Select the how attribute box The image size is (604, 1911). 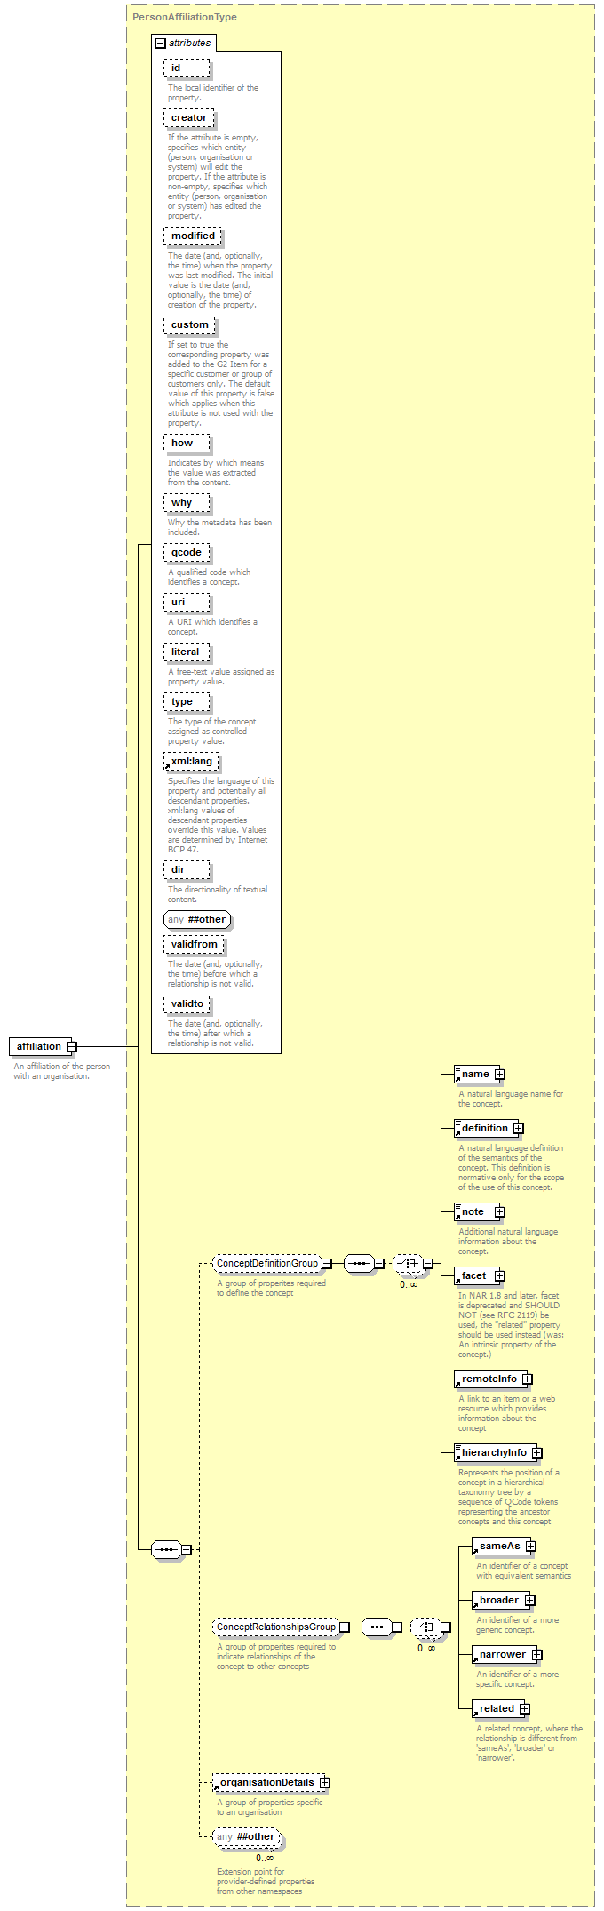coord(187,444)
